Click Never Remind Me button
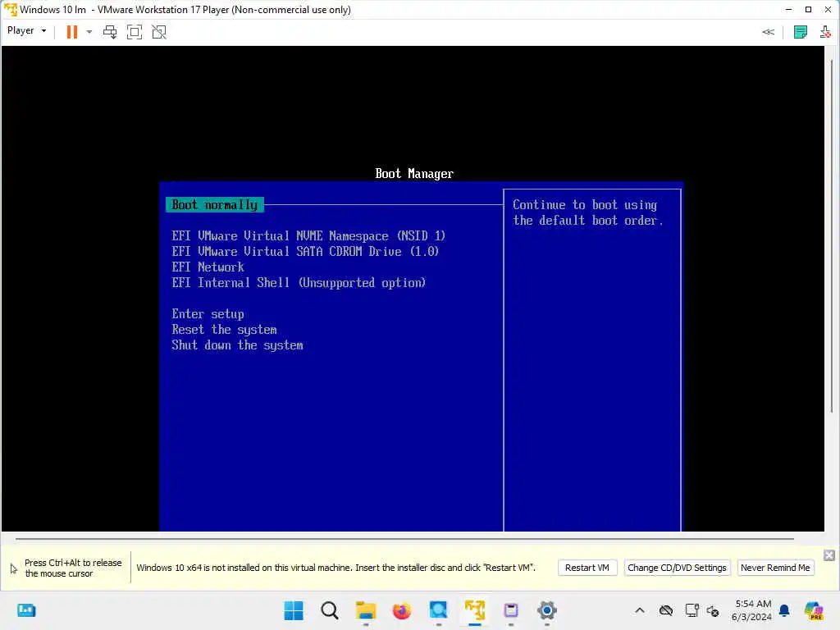The height and width of the screenshot is (630, 840). tap(775, 568)
